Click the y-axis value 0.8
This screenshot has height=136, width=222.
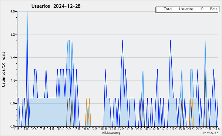(x=13, y=104)
